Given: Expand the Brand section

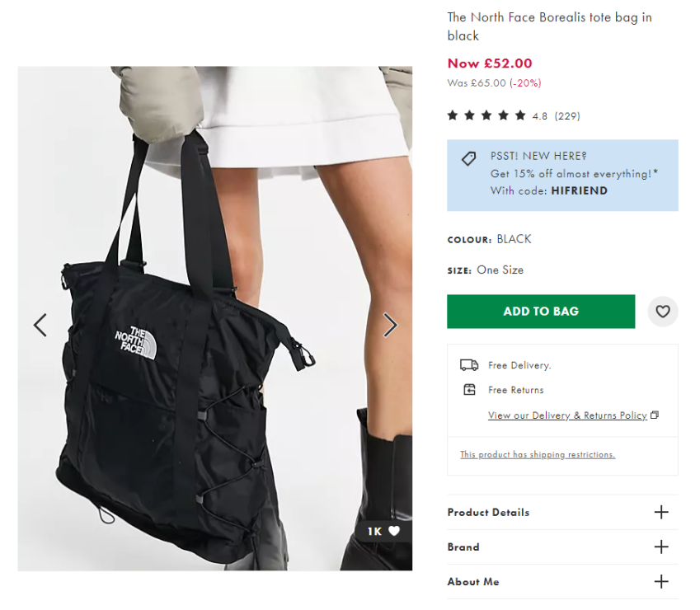Looking at the screenshot, I should [x=562, y=547].
